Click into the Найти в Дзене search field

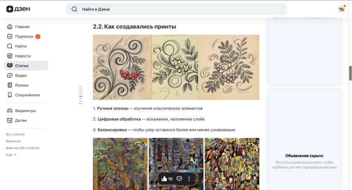point(176,9)
